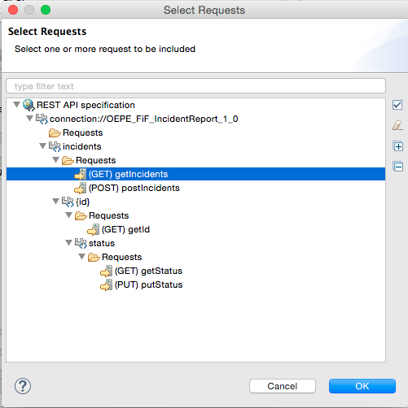Select the (GET) getId request

coord(125,229)
